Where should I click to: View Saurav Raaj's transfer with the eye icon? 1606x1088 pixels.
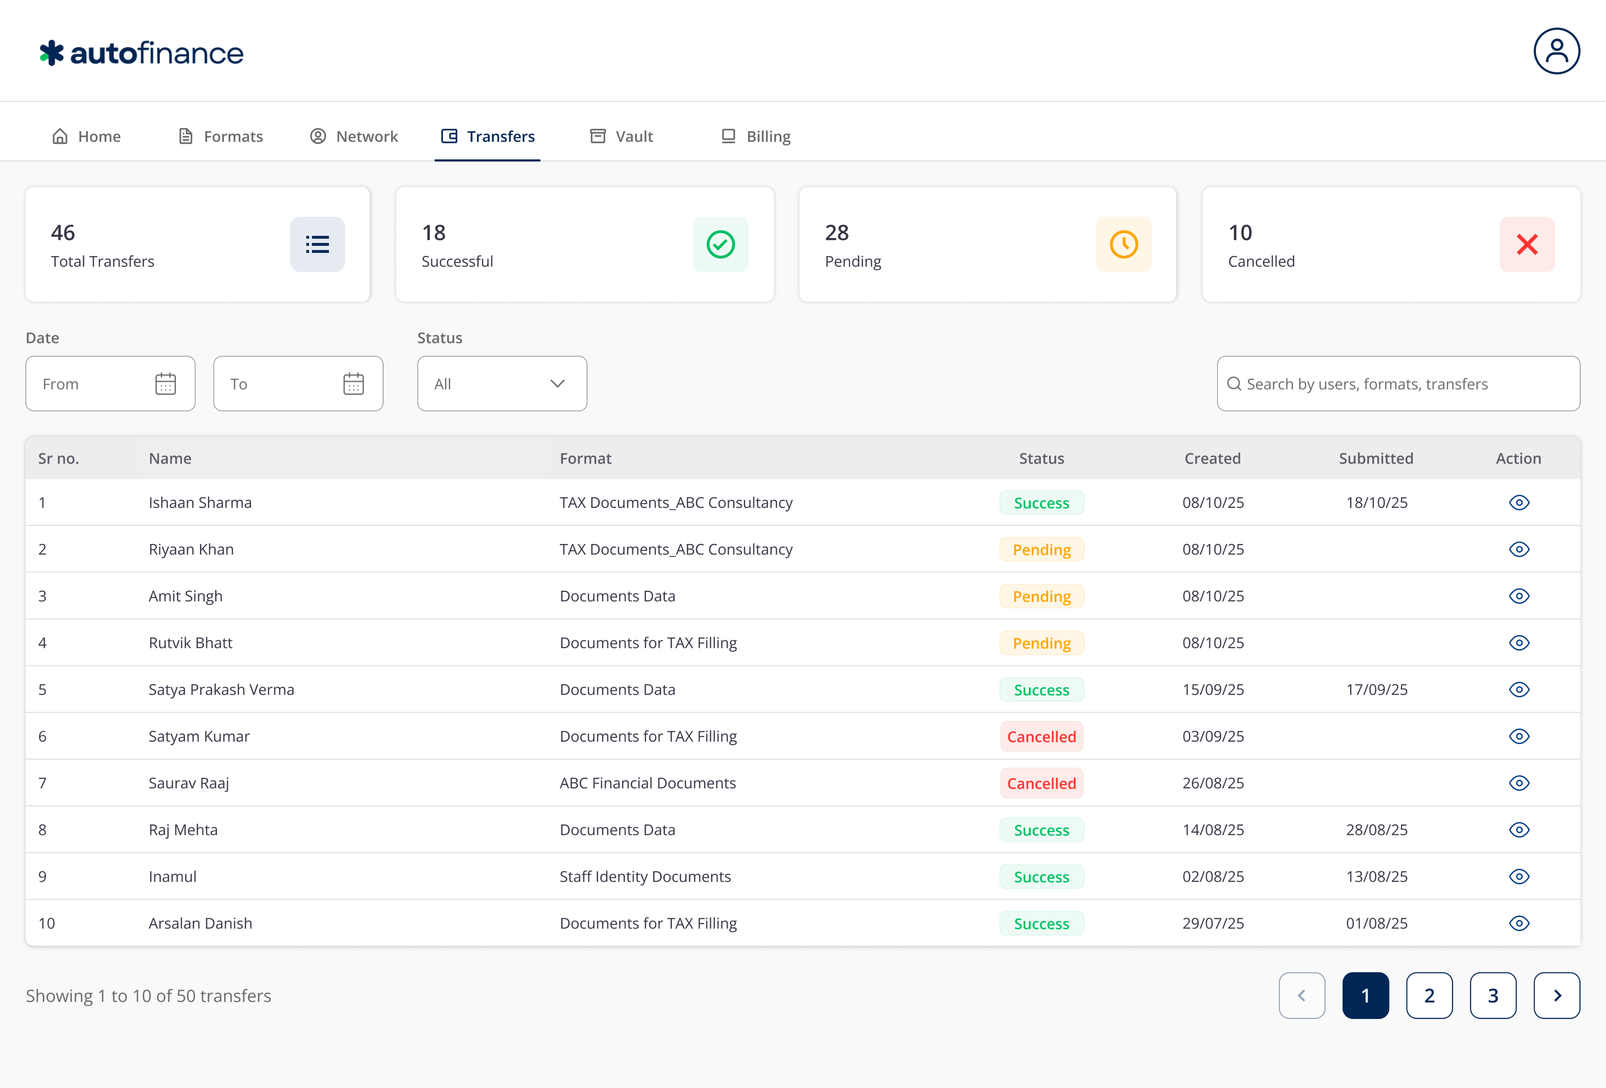1519,783
